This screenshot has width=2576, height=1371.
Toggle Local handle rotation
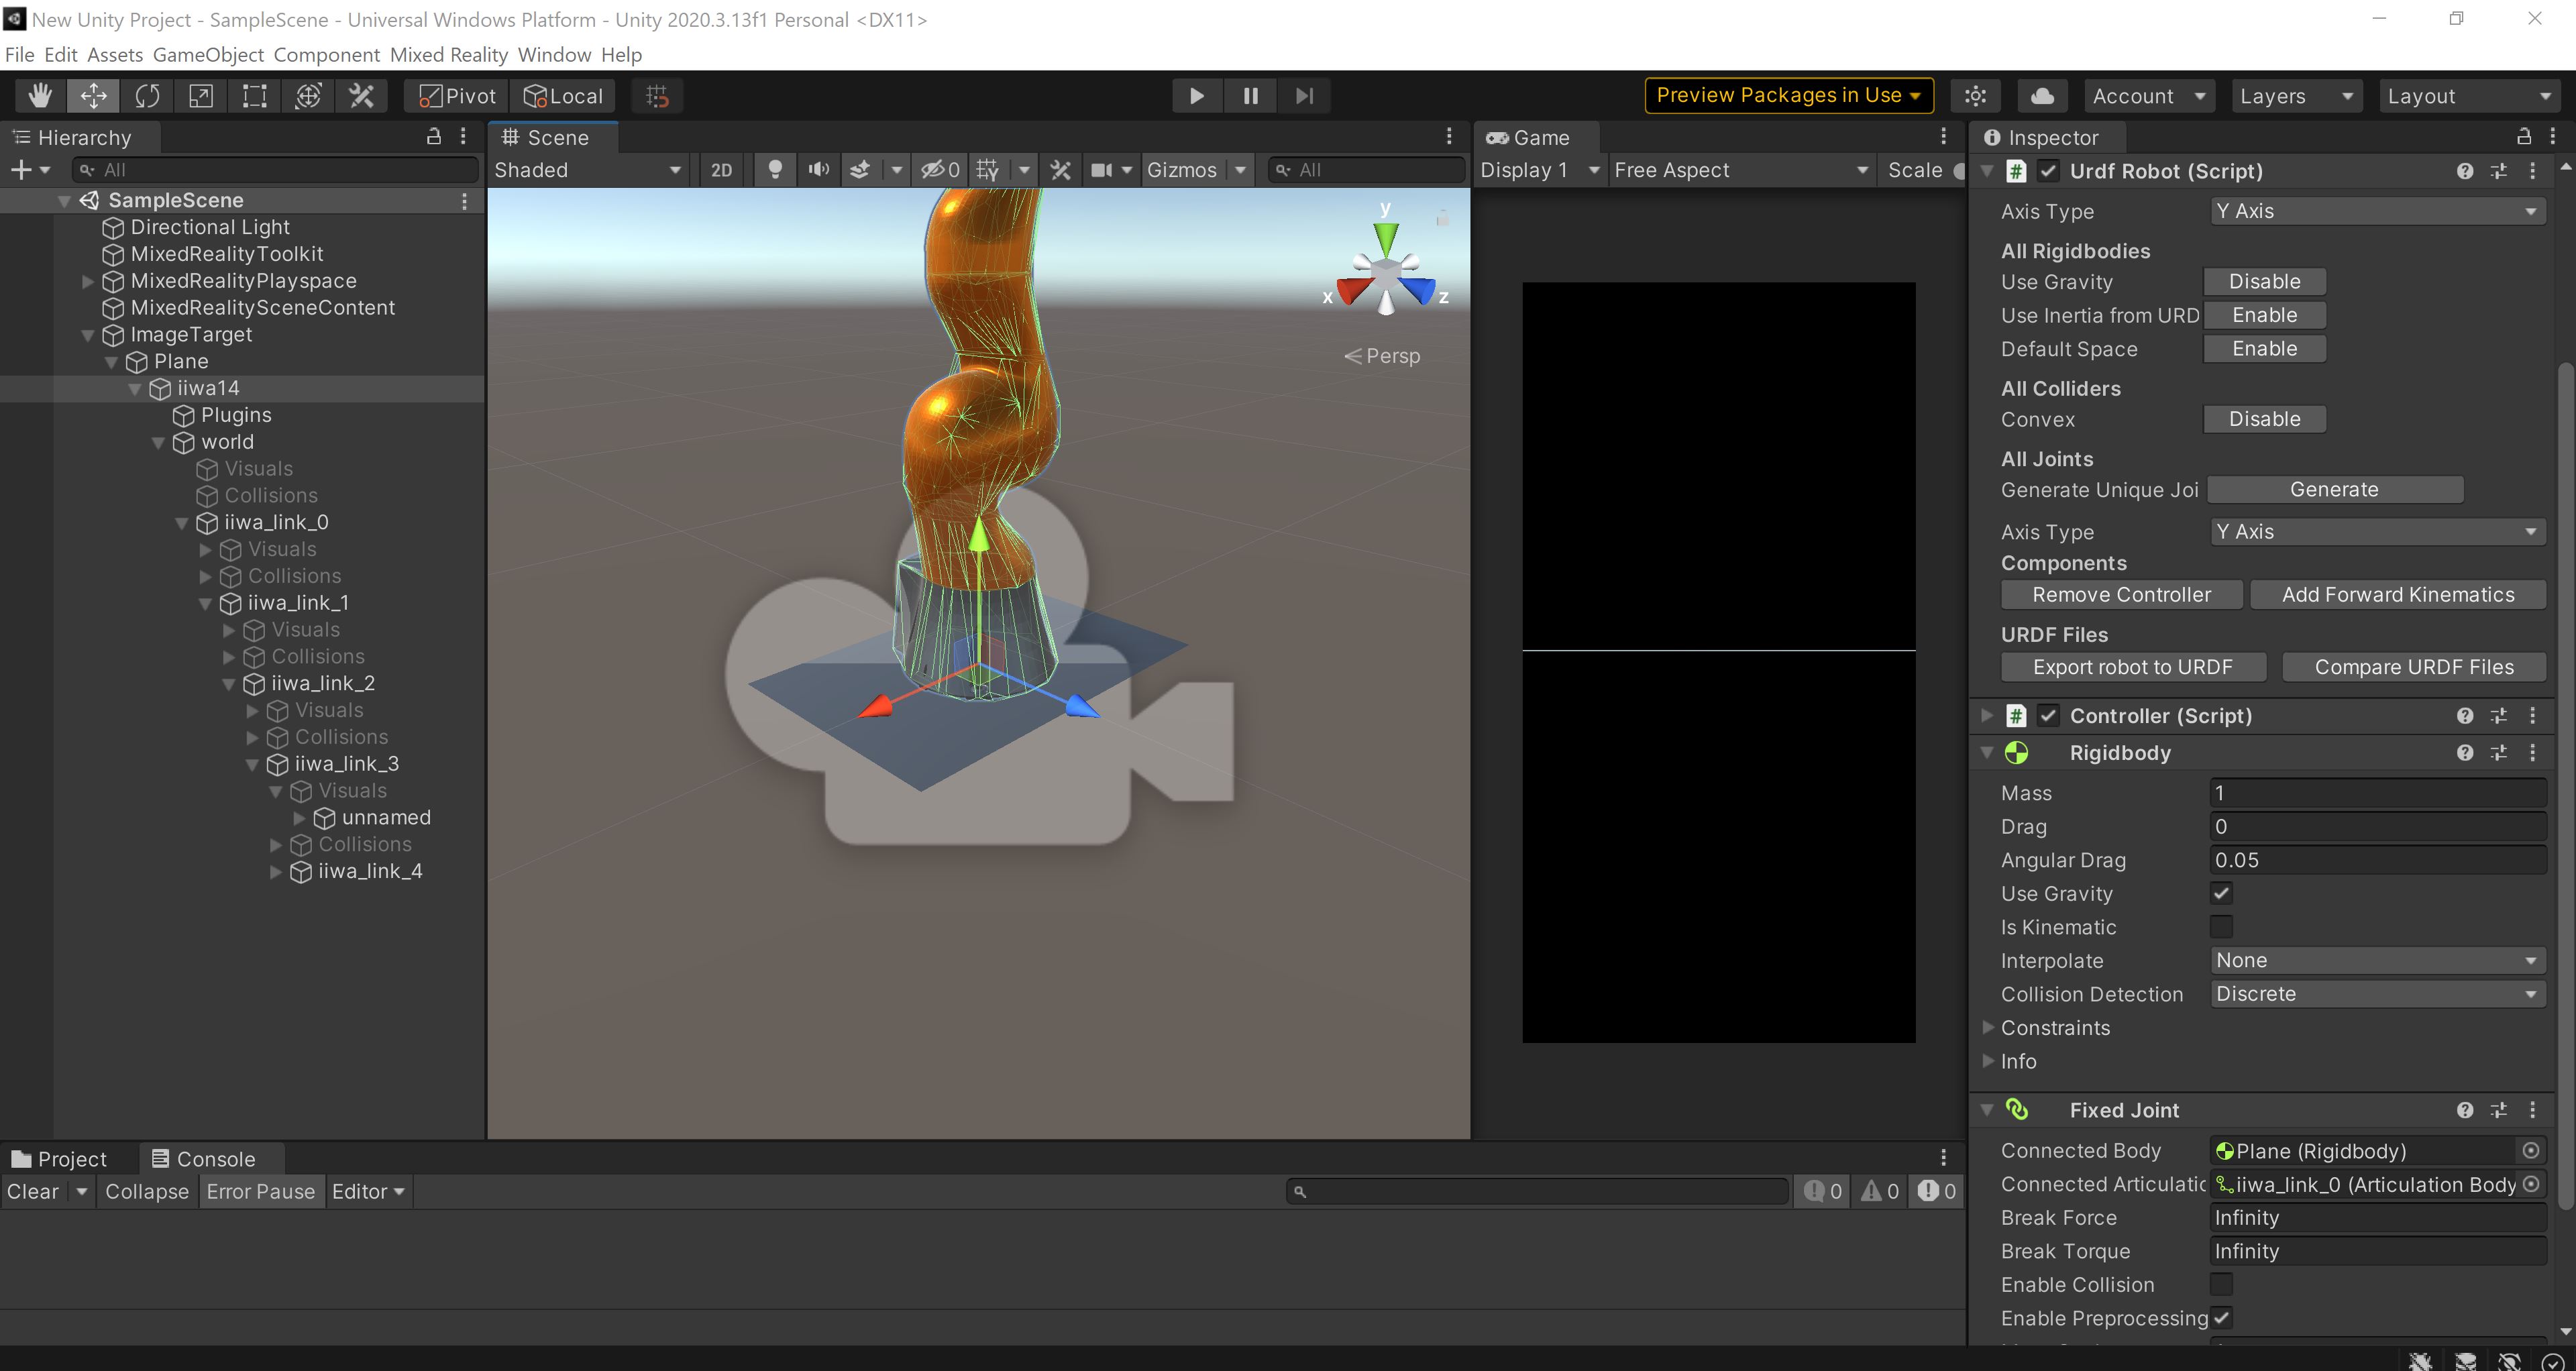coord(563,96)
